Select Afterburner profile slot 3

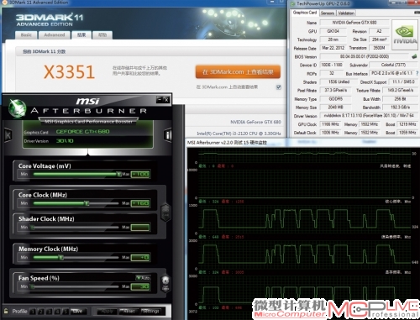[49, 312]
